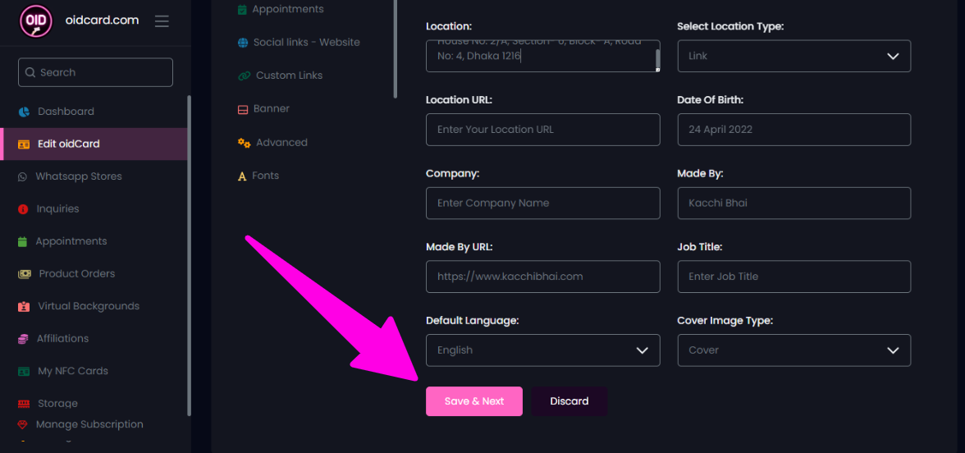Focus the Location URL input field
Screen dimensions: 965x453
542,130
